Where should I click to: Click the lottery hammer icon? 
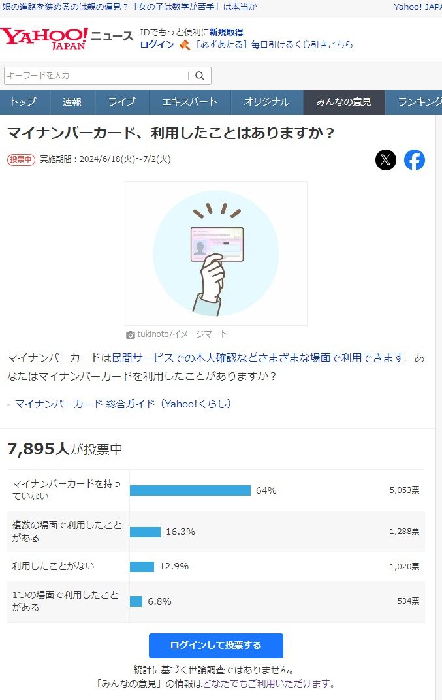click(x=184, y=44)
